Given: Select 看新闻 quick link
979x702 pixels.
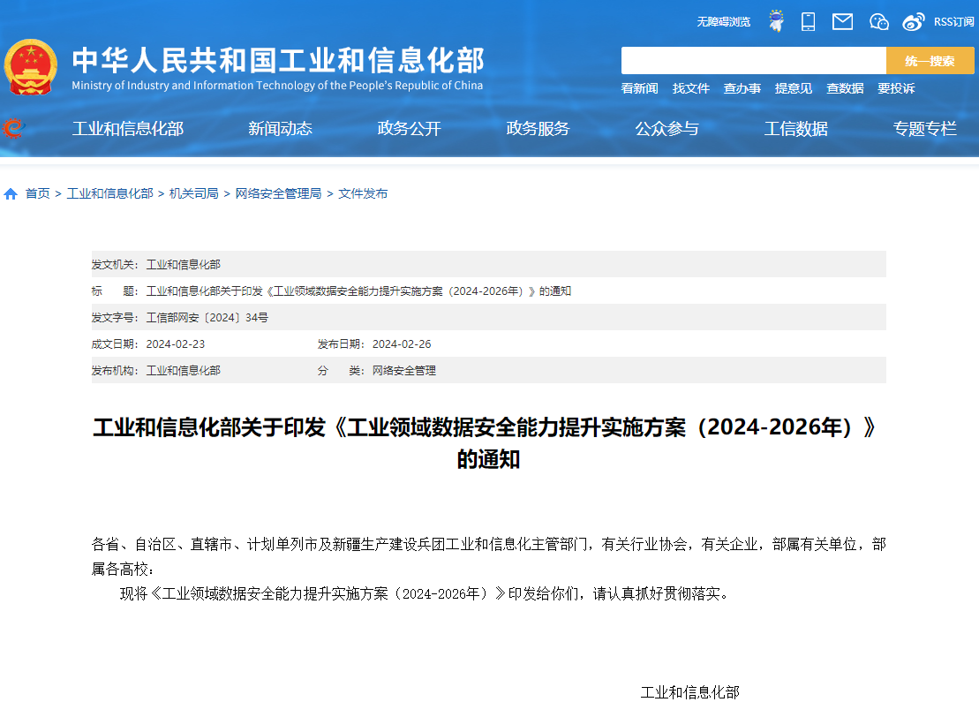Looking at the screenshot, I should [639, 88].
